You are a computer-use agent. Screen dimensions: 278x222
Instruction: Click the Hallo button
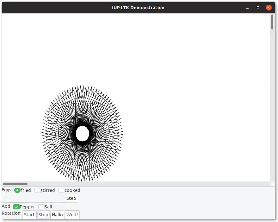57,214
